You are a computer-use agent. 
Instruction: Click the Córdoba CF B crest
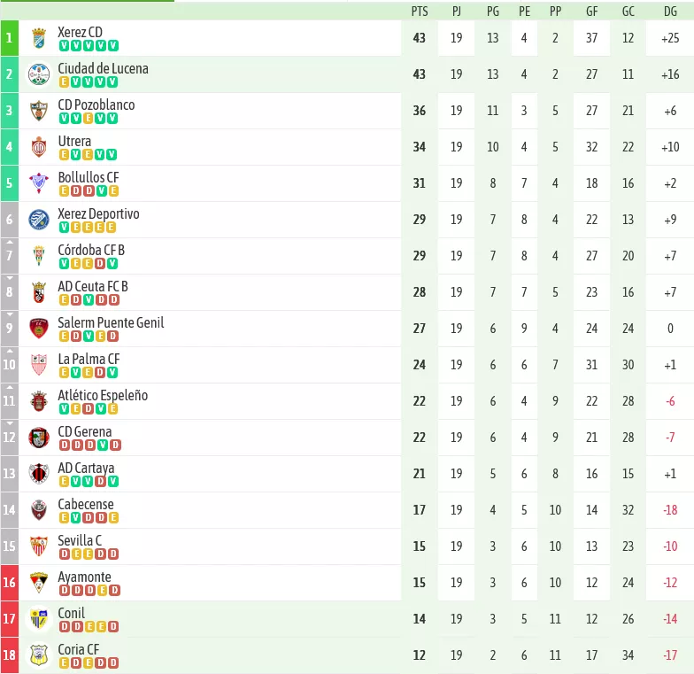(x=39, y=256)
